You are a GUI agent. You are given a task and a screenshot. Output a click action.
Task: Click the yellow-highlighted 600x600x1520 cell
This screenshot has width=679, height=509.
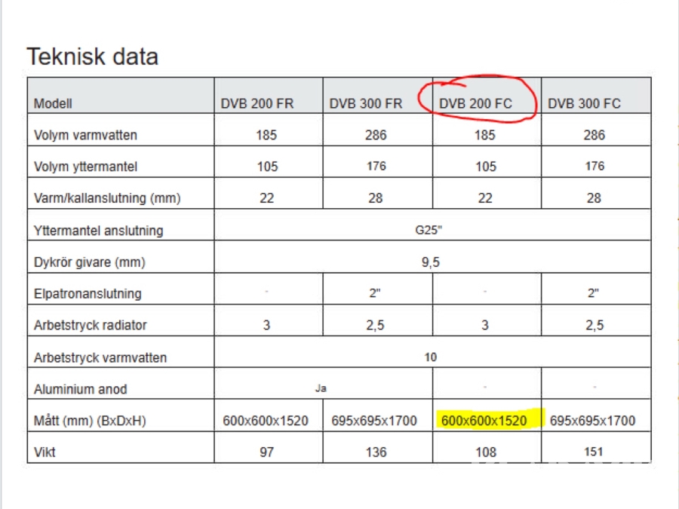point(484,420)
